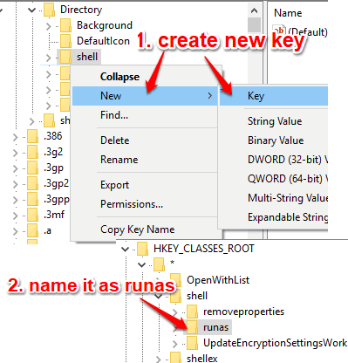
Task: Expand the .3mf key chevron
Action: 16,216
